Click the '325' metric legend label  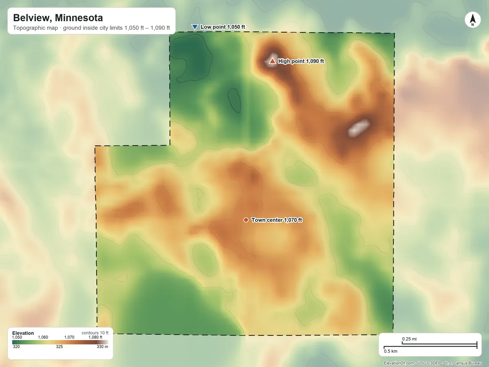(59, 347)
